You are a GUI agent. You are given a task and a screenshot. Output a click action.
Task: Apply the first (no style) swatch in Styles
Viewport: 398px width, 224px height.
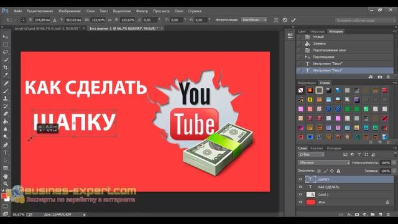300,90
